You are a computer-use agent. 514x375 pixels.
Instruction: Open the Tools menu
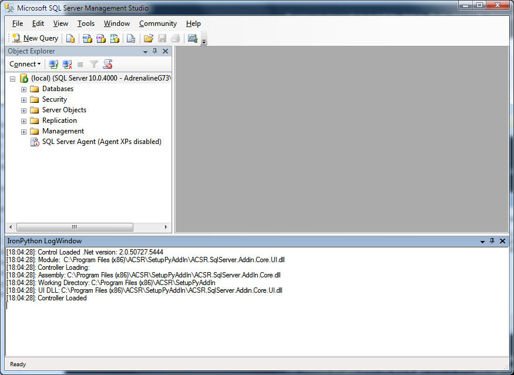click(x=86, y=24)
